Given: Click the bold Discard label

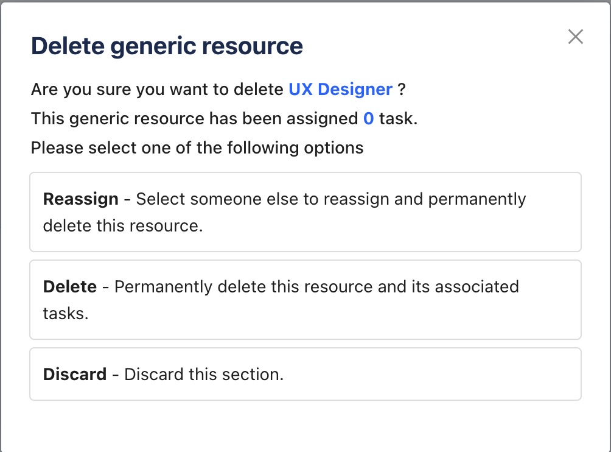Looking at the screenshot, I should pyautogui.click(x=75, y=374).
